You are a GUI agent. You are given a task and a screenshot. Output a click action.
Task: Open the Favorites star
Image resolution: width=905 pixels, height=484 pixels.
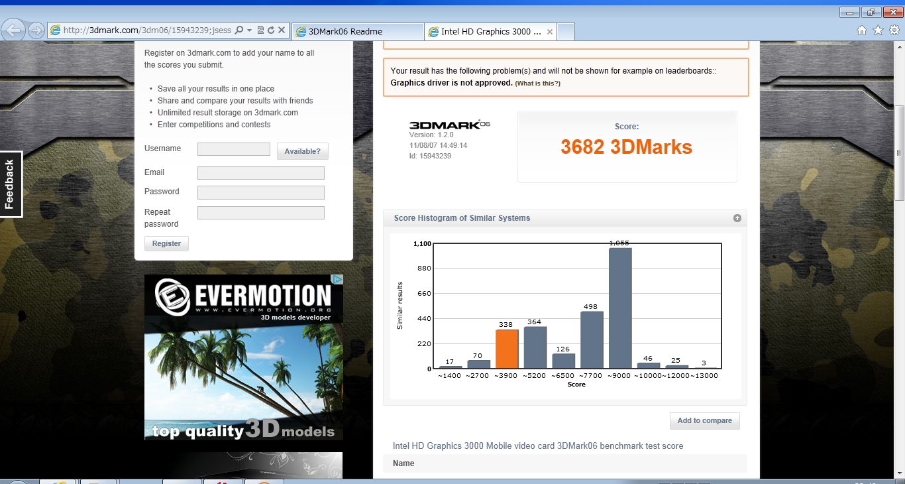coord(878,30)
